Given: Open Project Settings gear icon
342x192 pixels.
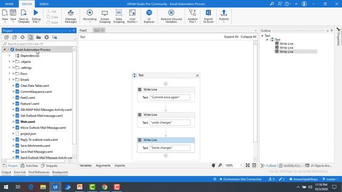Looking at the screenshot, I should point(46,37).
